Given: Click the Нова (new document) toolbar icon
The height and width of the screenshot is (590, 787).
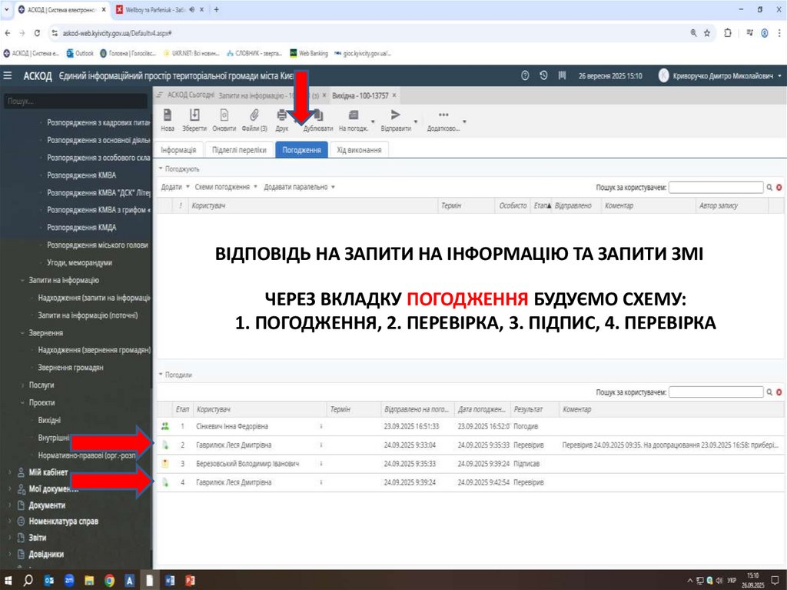Looking at the screenshot, I should pyautogui.click(x=167, y=115).
